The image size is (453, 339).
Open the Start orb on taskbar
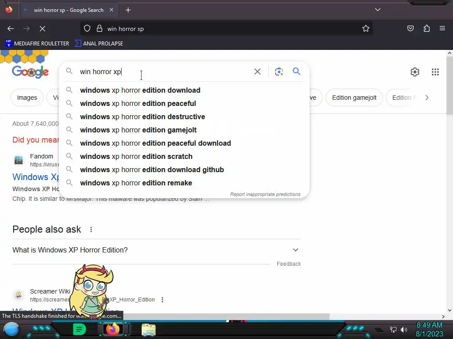[x=12, y=329]
